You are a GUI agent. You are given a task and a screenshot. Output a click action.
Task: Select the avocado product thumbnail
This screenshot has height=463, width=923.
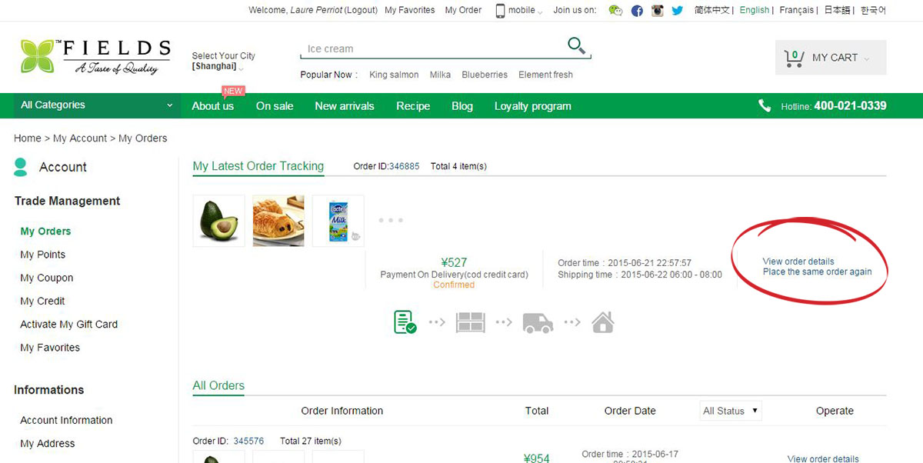tap(219, 221)
